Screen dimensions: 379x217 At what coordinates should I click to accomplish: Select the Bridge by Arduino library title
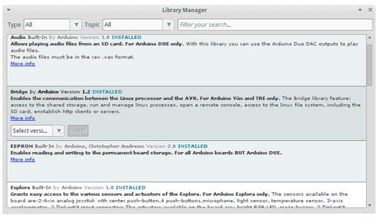coord(35,92)
